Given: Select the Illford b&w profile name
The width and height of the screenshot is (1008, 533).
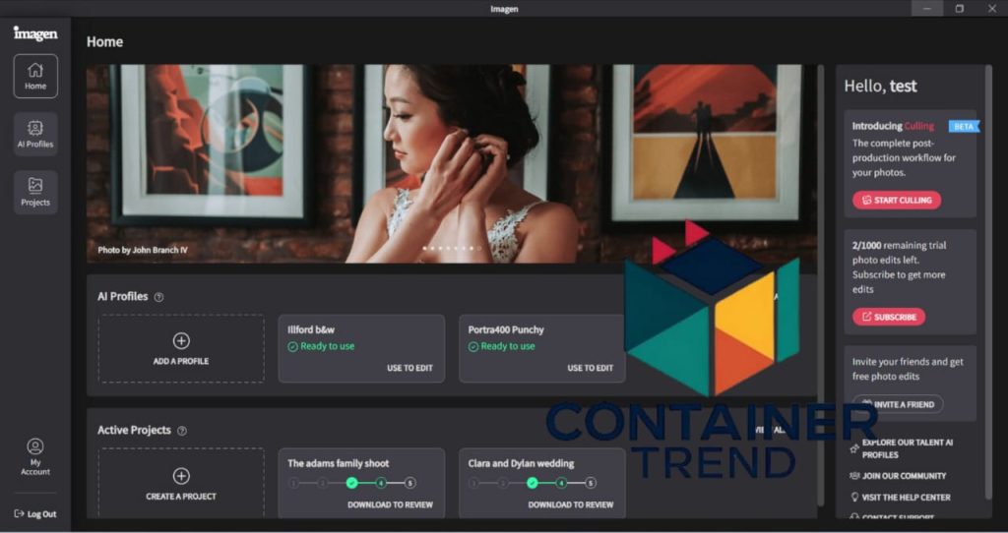Looking at the screenshot, I should coord(311,329).
